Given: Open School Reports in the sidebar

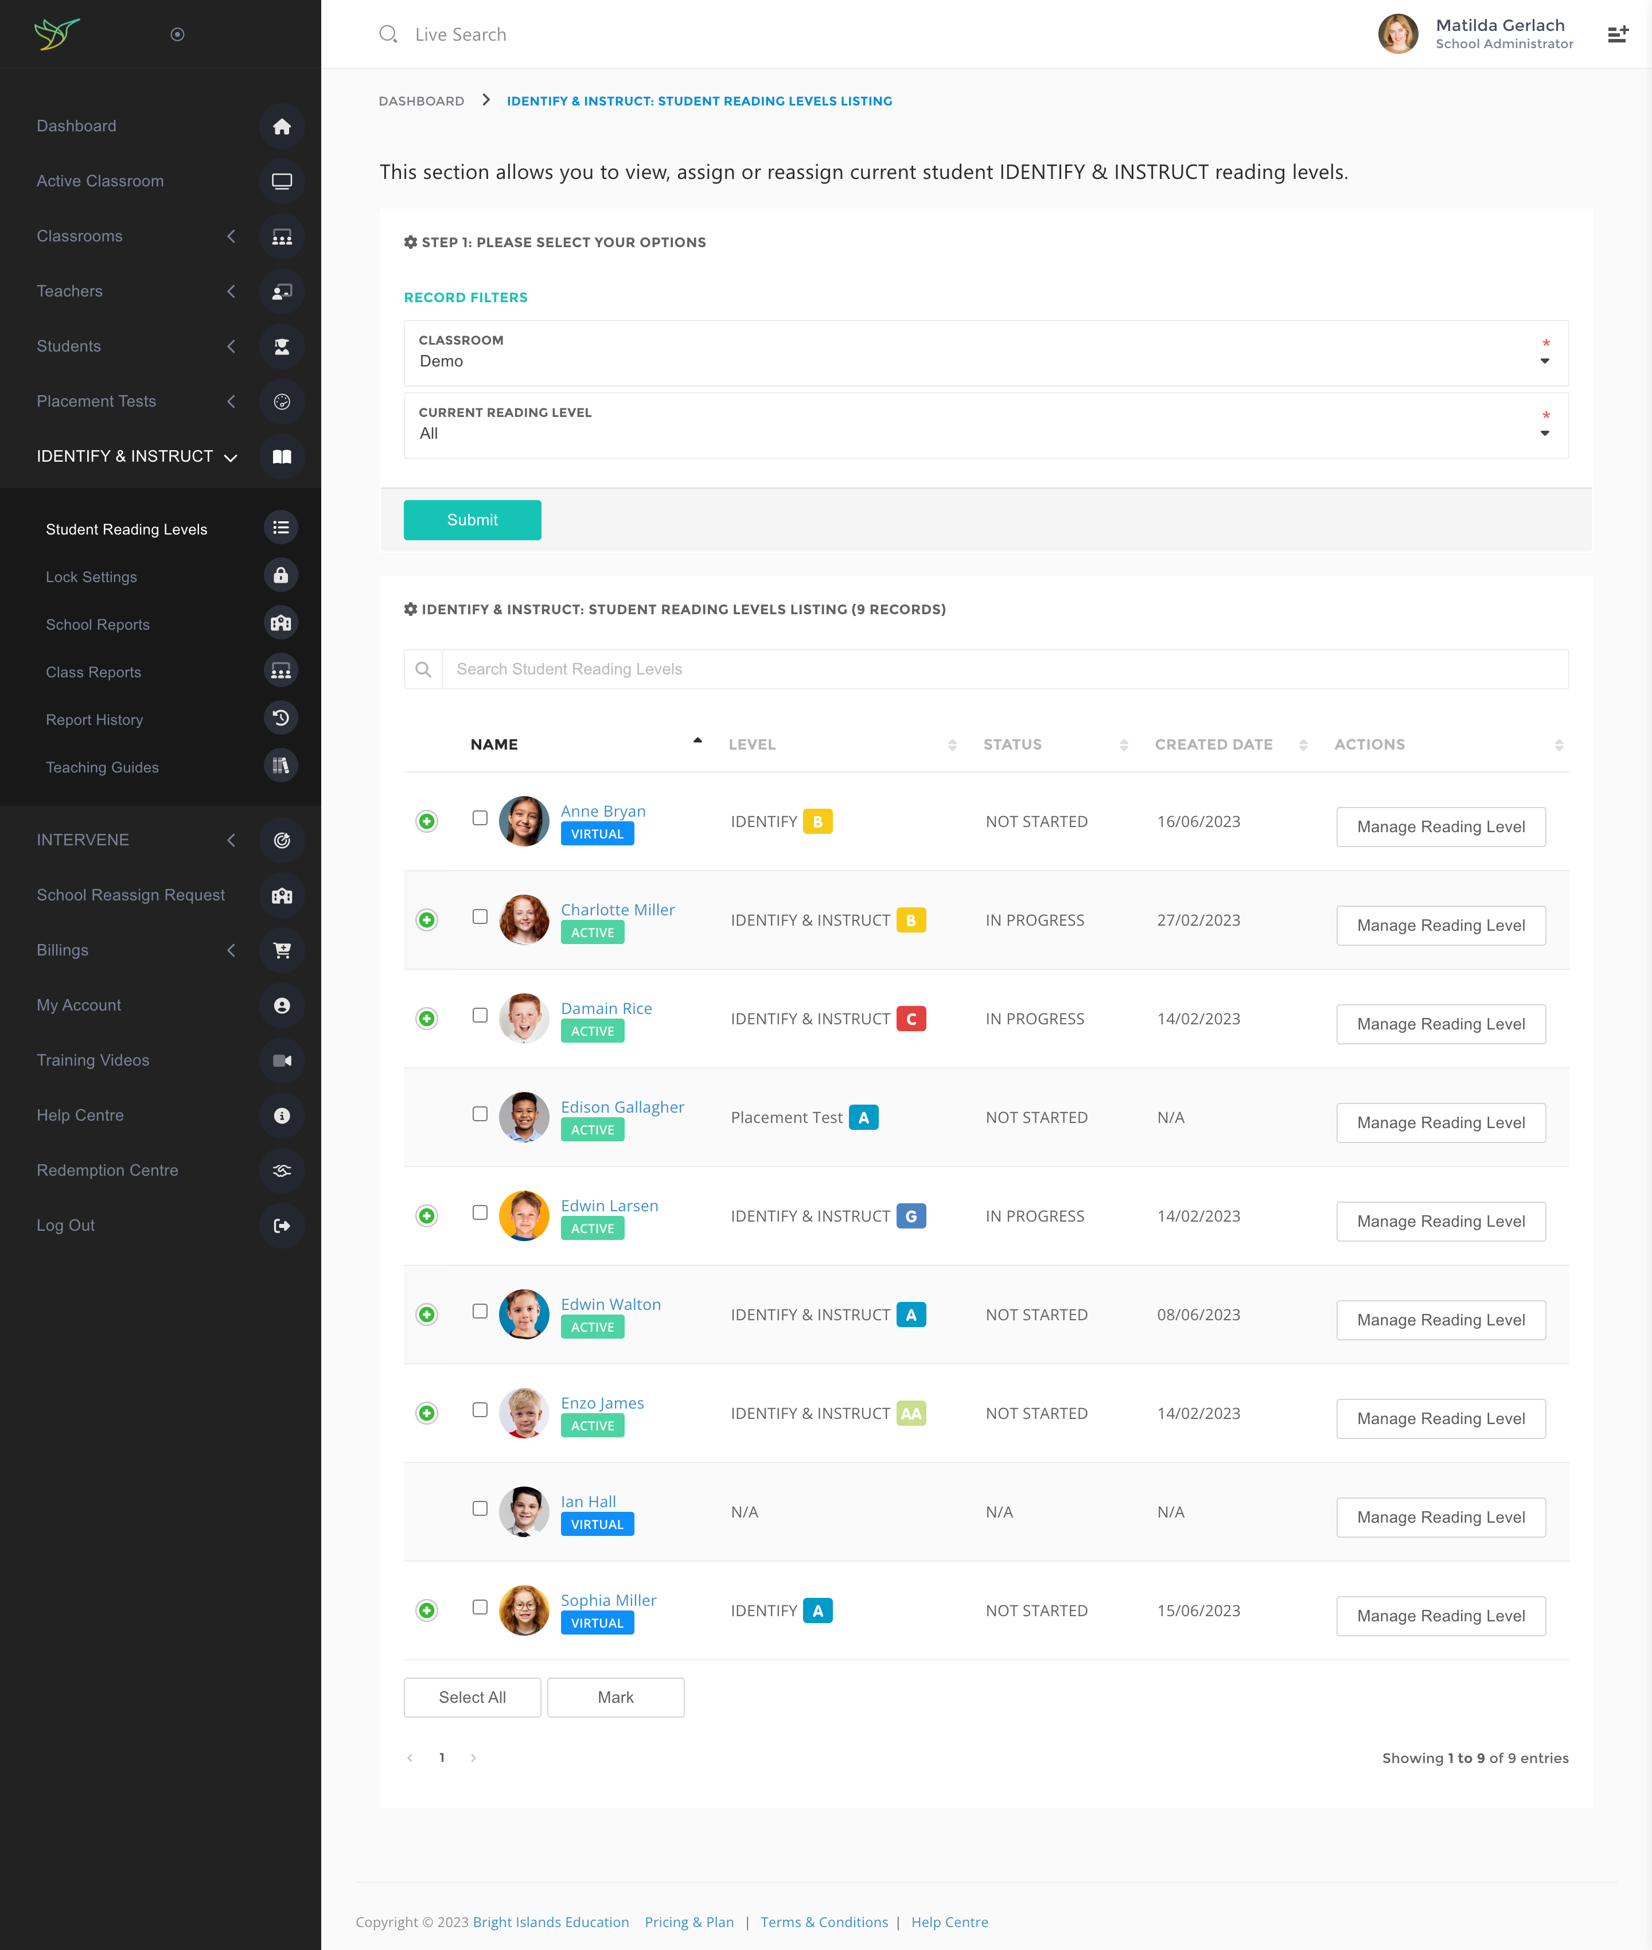Looking at the screenshot, I should pyautogui.click(x=98, y=625).
